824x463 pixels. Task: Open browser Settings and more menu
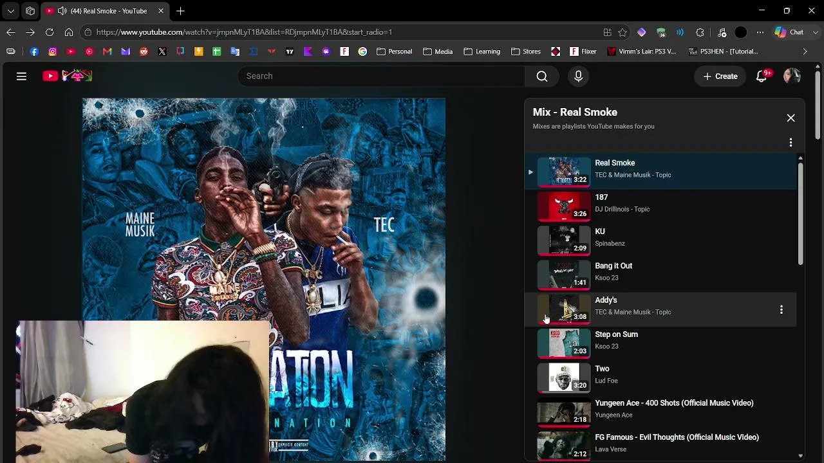point(760,32)
